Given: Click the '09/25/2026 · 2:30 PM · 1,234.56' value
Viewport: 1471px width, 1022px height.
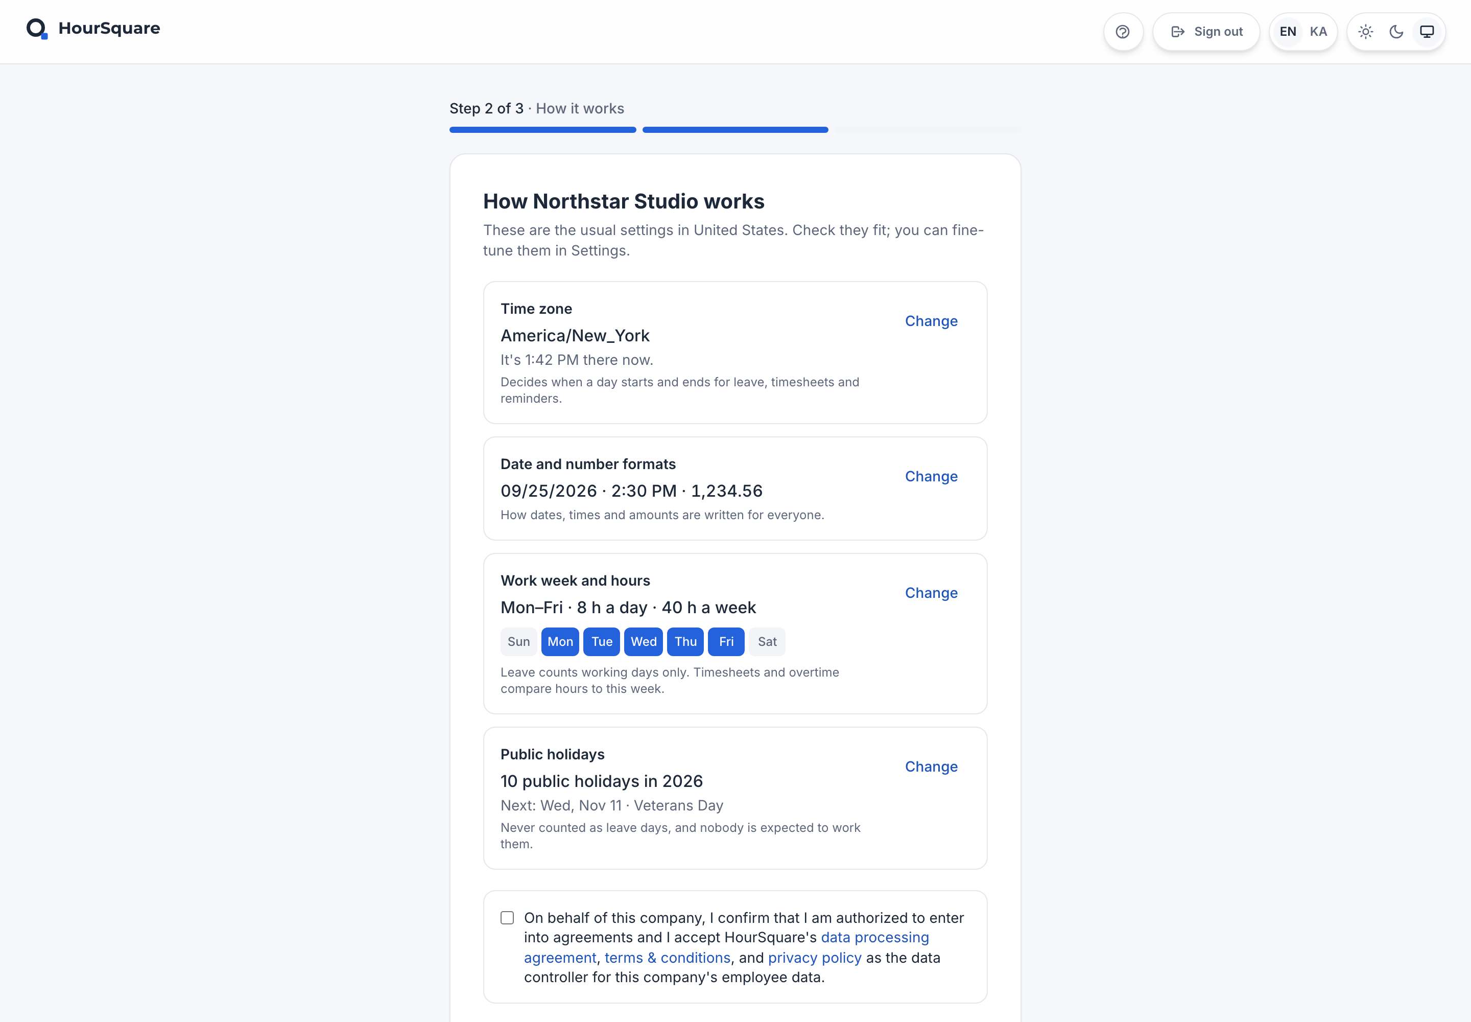Looking at the screenshot, I should pos(631,491).
